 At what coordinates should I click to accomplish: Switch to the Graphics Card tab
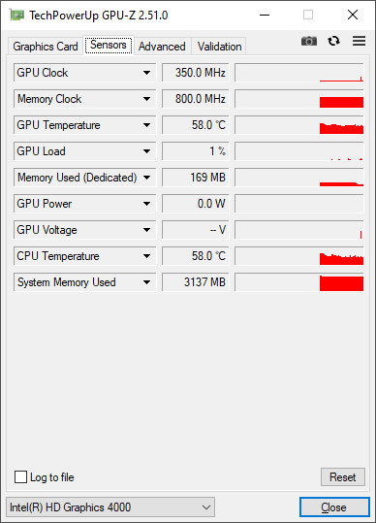46,47
